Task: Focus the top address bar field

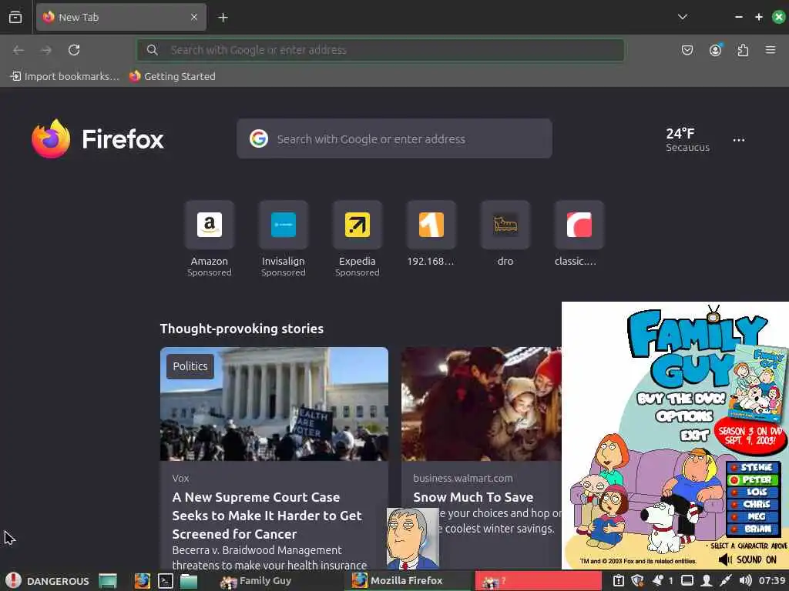Action: tap(381, 50)
